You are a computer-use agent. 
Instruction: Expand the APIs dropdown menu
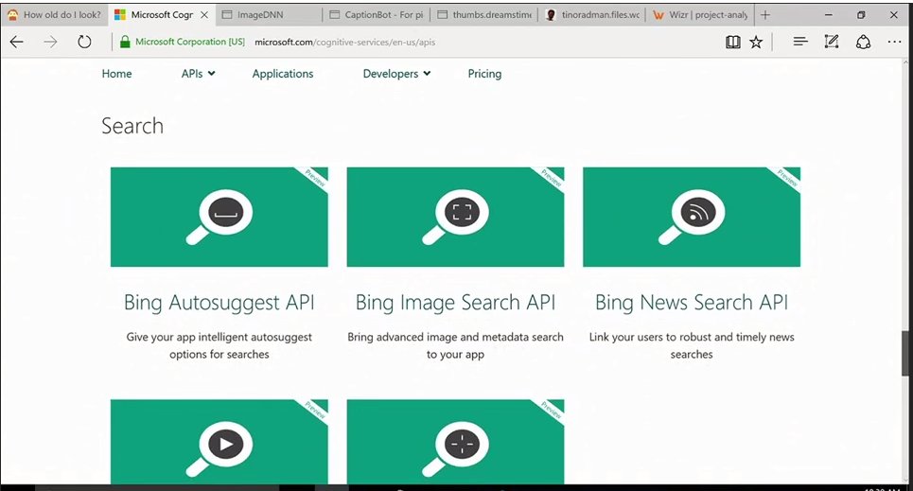[198, 74]
